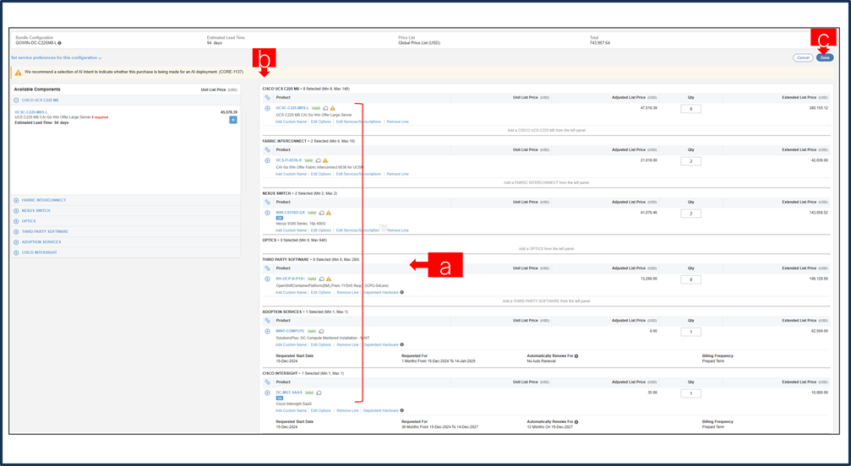This screenshot has height=466, width=851.
Task: Click Edit Services/Subscriptions under UCS-FI-6536-X
Action: (358, 174)
